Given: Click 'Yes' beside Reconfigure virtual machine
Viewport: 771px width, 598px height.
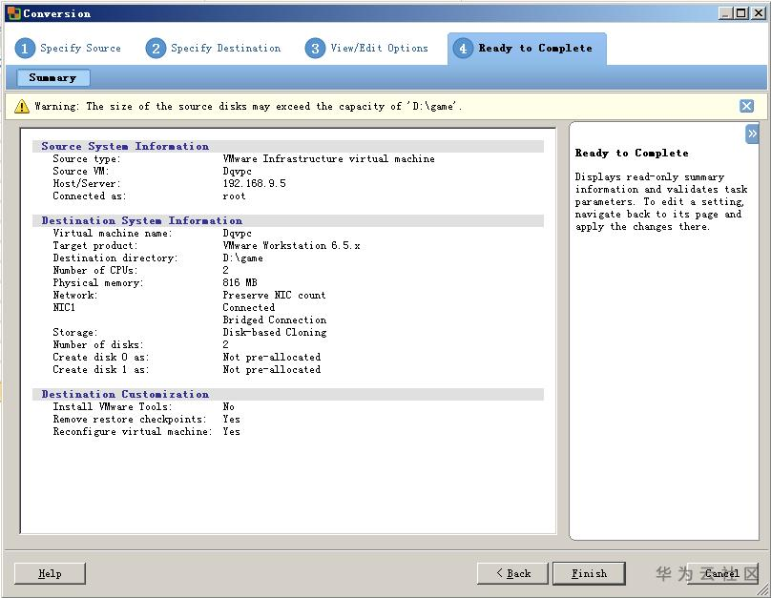Looking at the screenshot, I should (232, 431).
